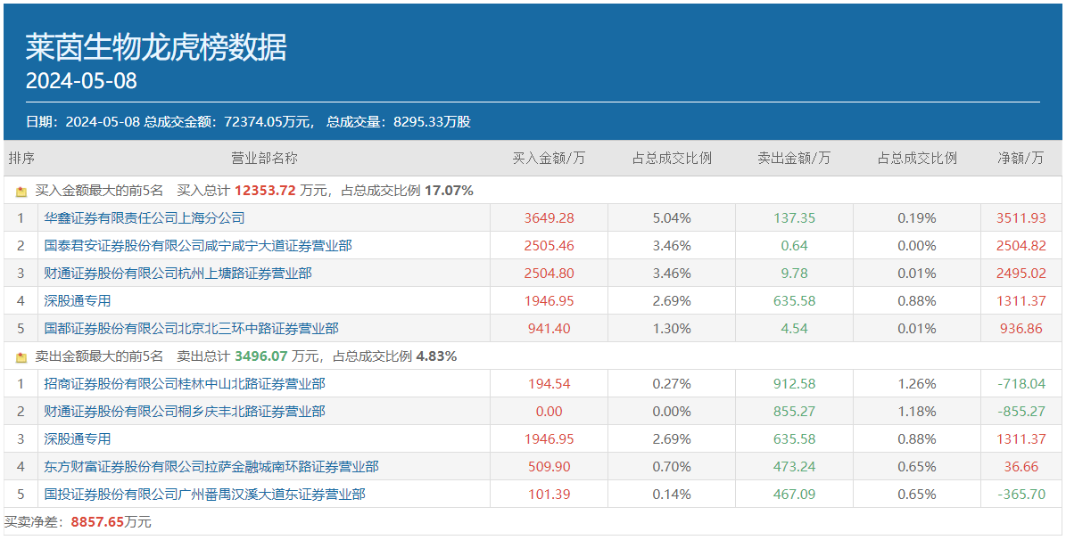Viewport: 1066px width, 540px height.
Task: Click buy total 12353.72
Action: click(x=265, y=191)
